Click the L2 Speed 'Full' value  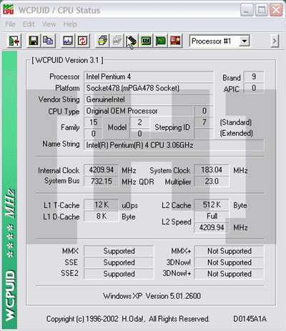point(212,216)
